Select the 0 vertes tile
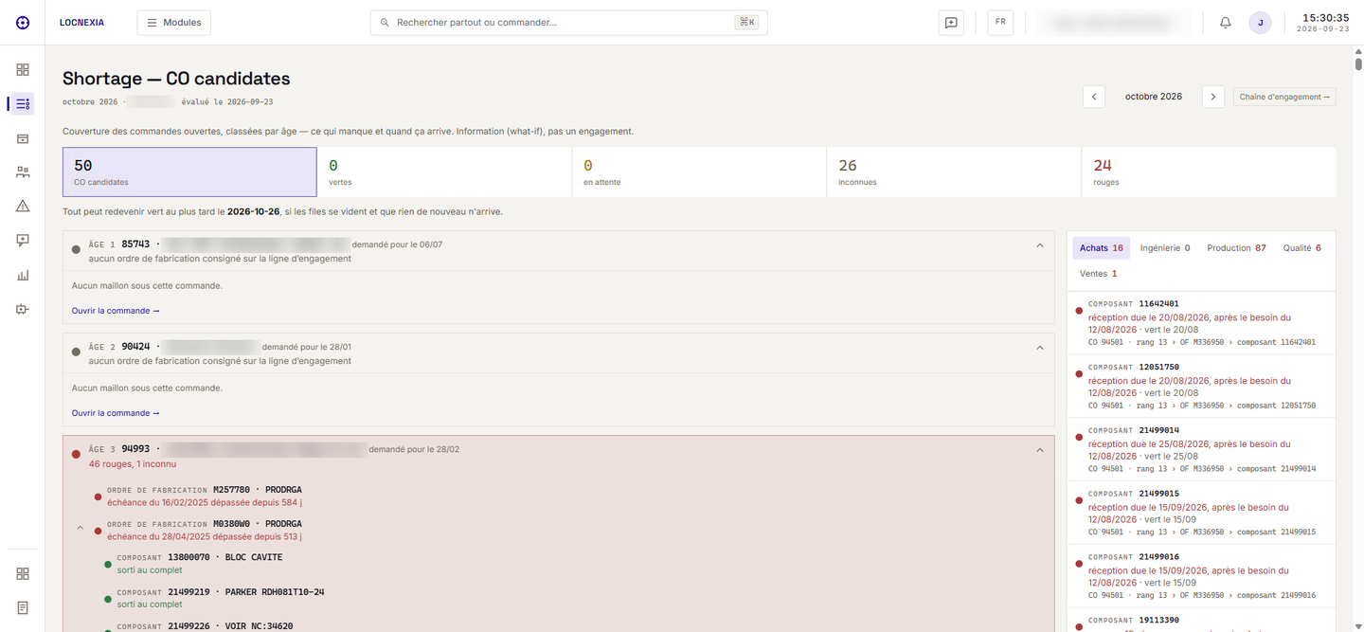This screenshot has height=632, width=1364. [444, 172]
